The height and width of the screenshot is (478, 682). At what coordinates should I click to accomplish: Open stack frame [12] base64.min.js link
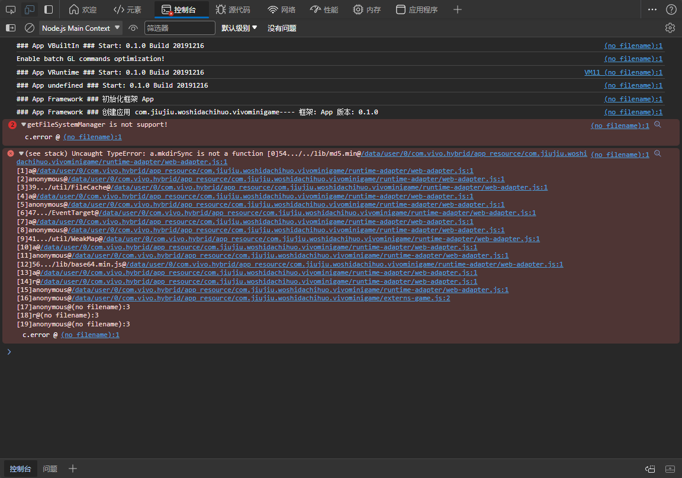[x=345, y=264]
